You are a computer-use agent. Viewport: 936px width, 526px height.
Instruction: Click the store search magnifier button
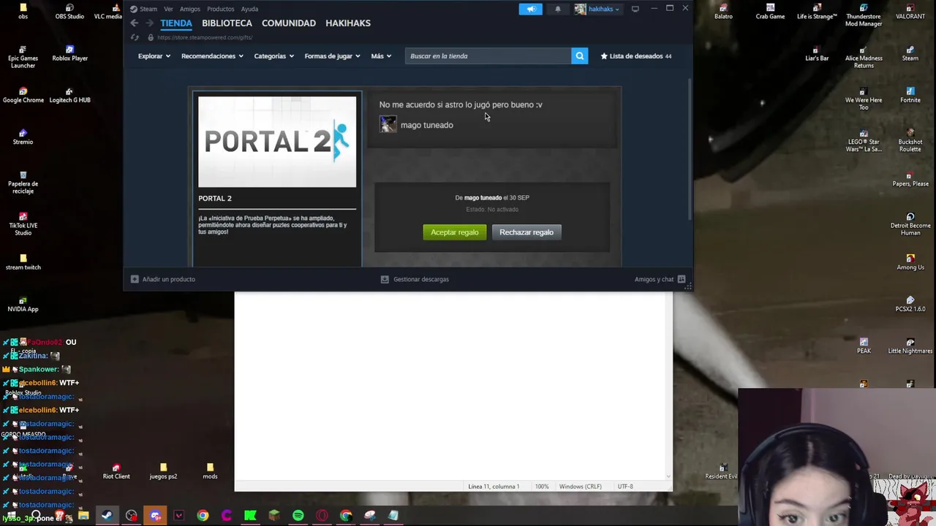579,56
